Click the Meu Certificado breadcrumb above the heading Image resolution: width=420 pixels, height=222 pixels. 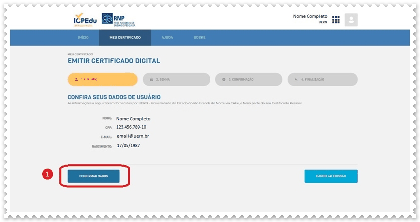coord(80,54)
